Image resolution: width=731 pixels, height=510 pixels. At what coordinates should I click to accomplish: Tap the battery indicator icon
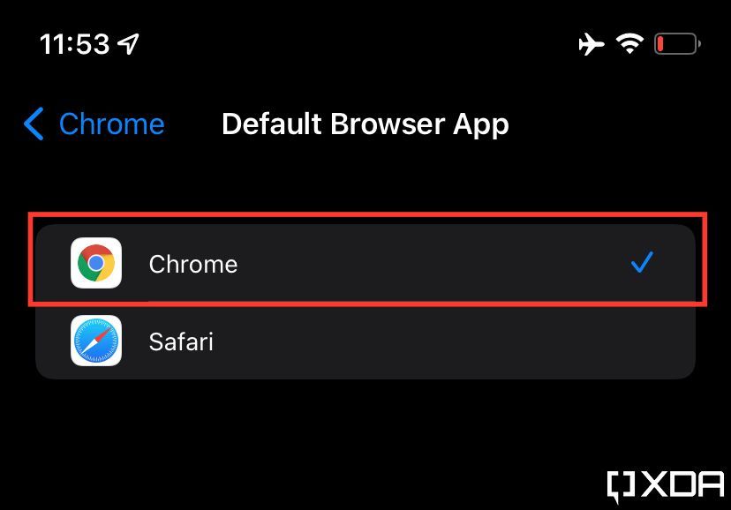[x=675, y=42]
